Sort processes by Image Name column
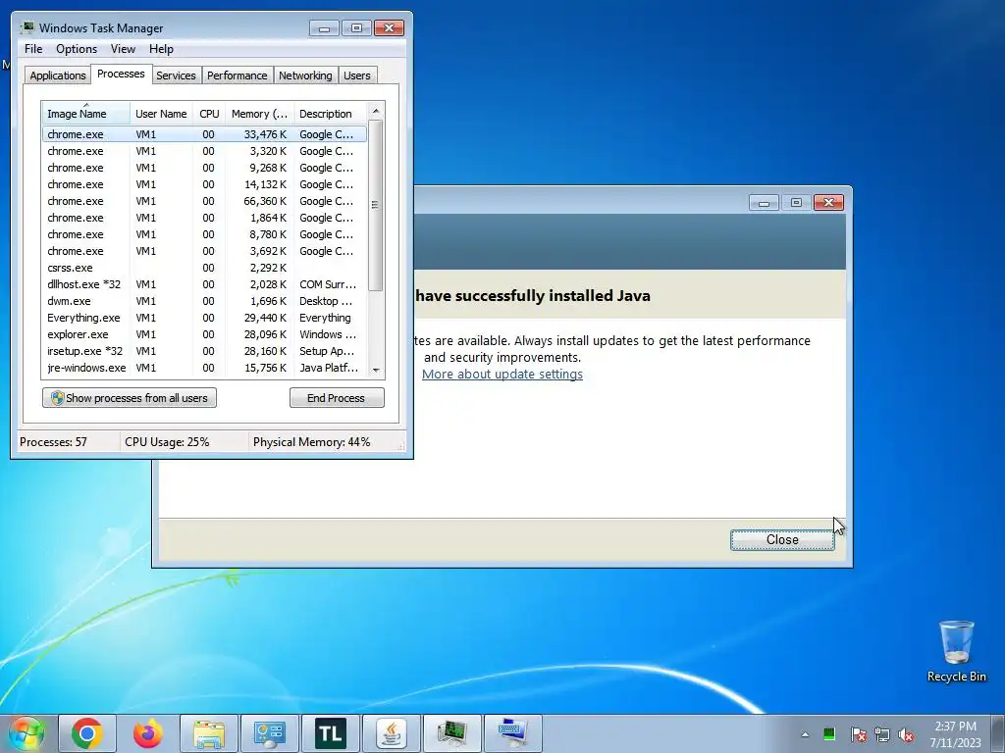This screenshot has height=753, width=1005. tap(86, 114)
